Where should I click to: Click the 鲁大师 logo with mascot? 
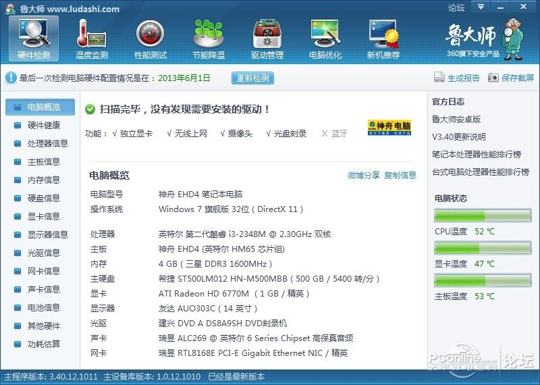[x=485, y=38]
